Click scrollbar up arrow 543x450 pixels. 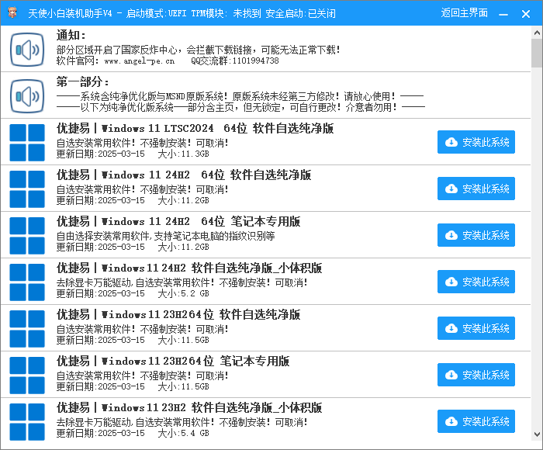click(x=537, y=33)
